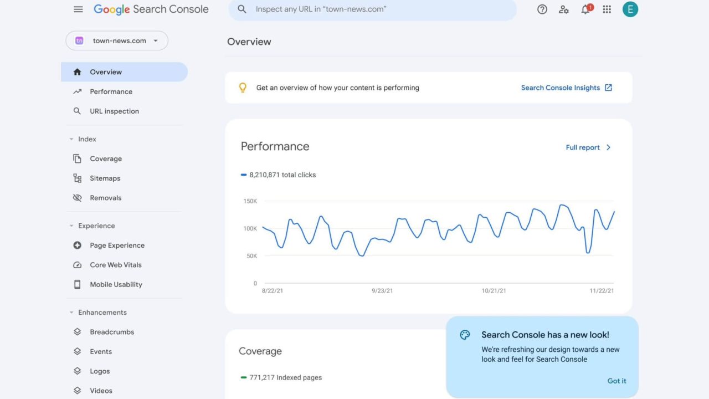Click the Breadcrumbs layers icon
This screenshot has width=709, height=399.
(78, 332)
